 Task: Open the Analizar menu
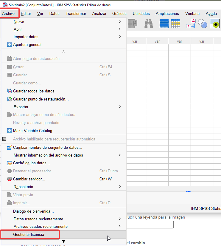[x=99, y=13]
